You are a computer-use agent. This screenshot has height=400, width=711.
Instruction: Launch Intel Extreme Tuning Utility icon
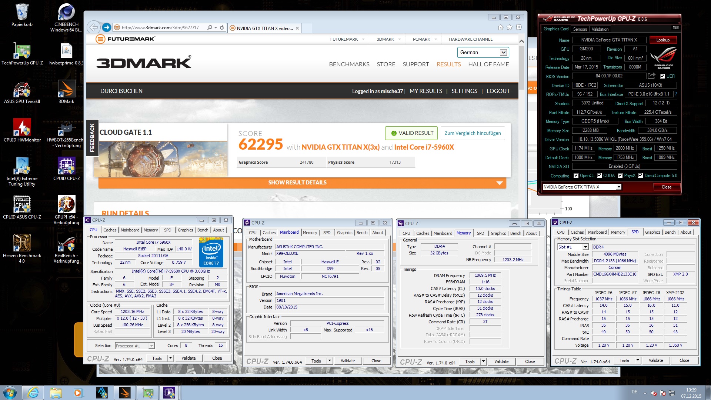click(22, 172)
